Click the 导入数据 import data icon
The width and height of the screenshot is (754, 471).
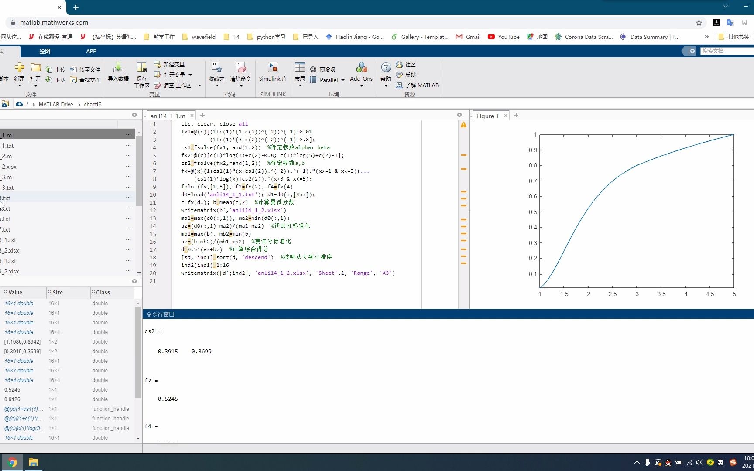coord(118,67)
